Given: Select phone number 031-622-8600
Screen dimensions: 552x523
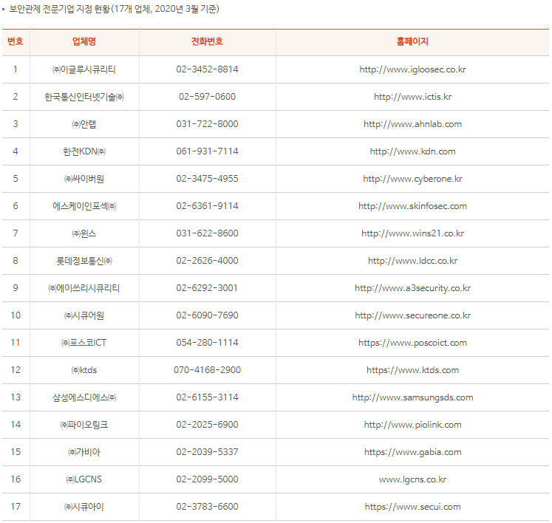Looking at the screenshot, I should pyautogui.click(x=207, y=233).
